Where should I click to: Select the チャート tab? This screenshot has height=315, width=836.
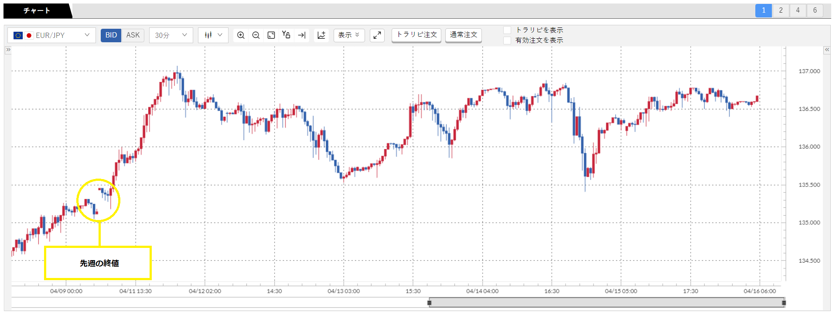(x=37, y=11)
